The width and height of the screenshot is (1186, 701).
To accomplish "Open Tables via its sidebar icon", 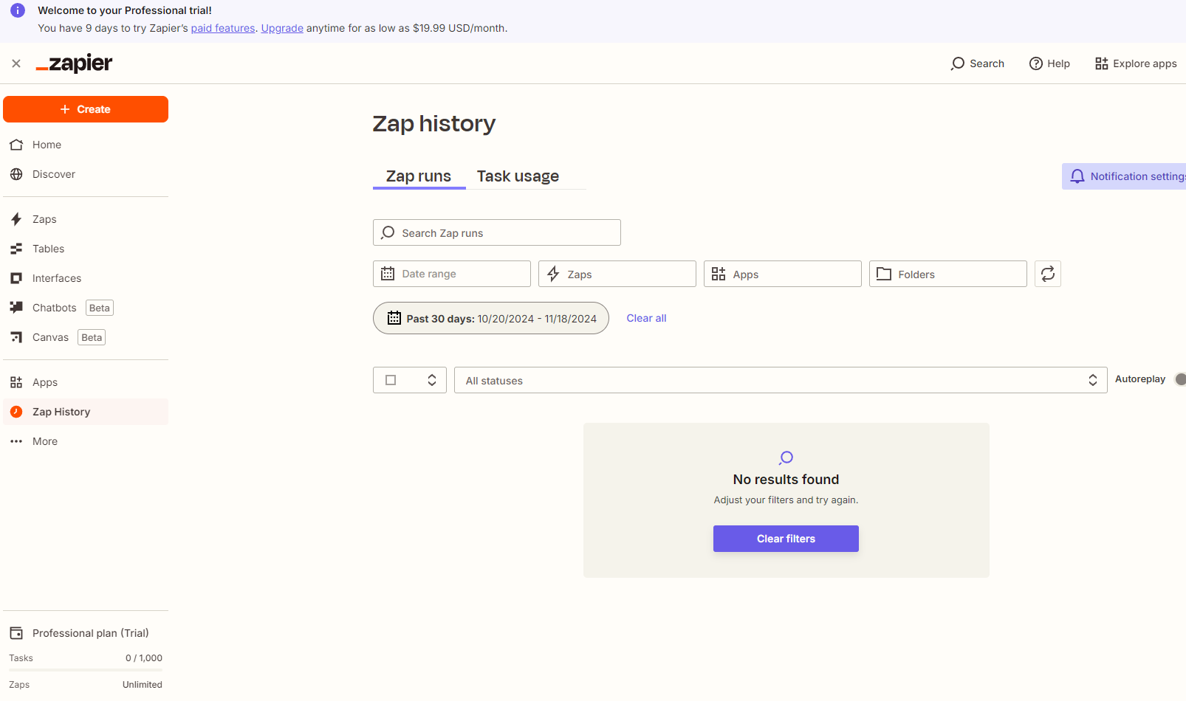I will click(x=16, y=249).
